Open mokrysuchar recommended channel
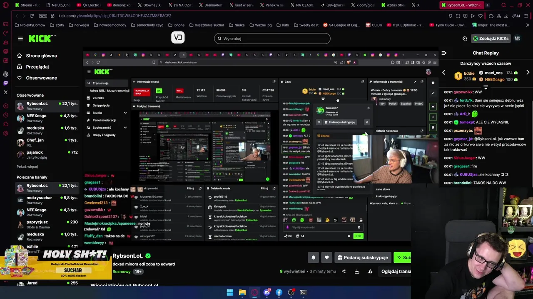Screen dimensions: 533x299 point(47,200)
